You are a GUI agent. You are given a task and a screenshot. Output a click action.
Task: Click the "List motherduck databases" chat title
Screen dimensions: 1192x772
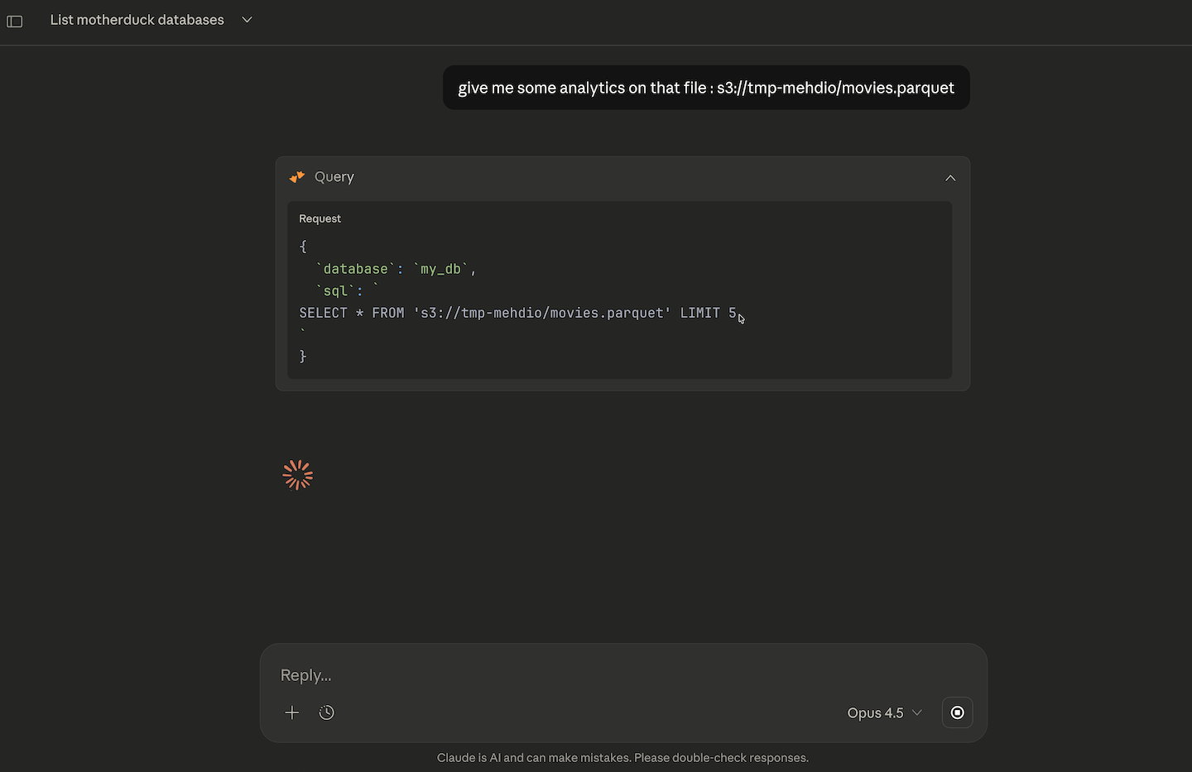(137, 20)
